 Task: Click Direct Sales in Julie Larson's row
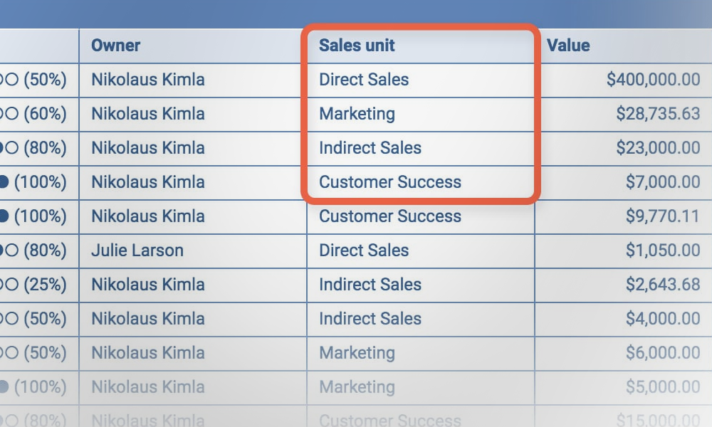(364, 251)
